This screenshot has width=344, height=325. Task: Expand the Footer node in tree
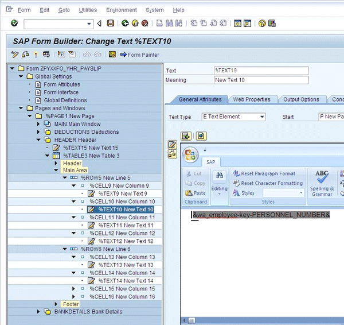tap(56, 304)
